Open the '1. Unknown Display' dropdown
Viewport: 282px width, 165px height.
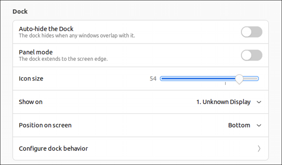[x=229, y=102]
